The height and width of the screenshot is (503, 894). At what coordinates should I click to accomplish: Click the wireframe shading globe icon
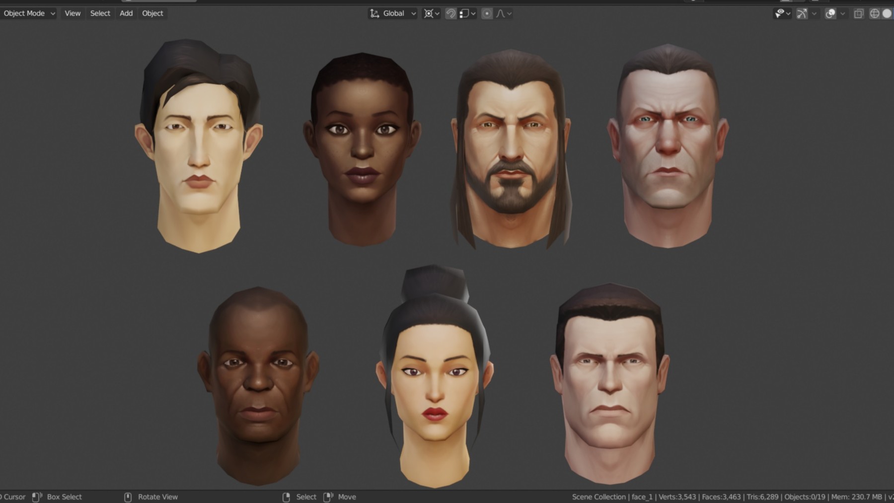[x=874, y=13]
